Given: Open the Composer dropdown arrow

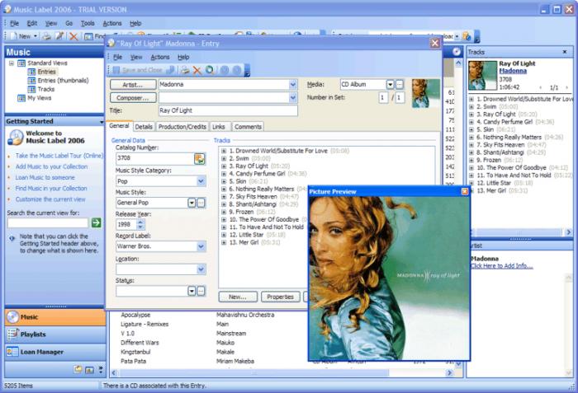Looking at the screenshot, I should [292, 98].
